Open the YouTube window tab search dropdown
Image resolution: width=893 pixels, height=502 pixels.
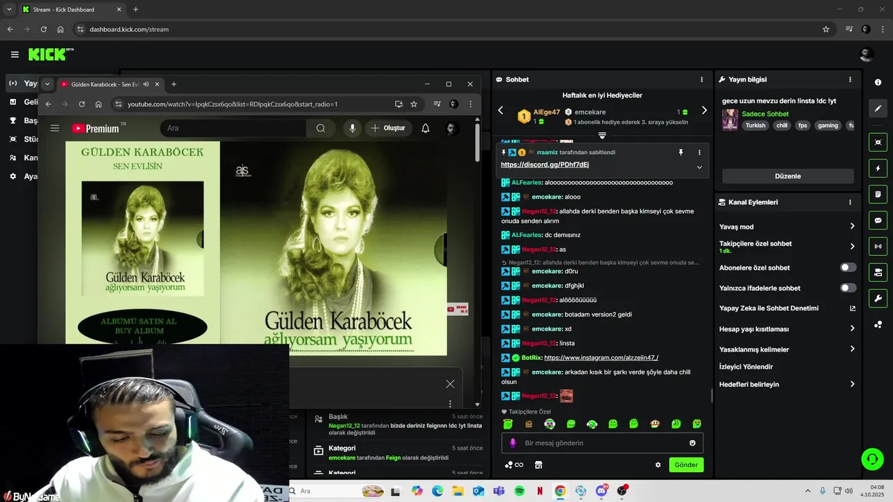coord(47,84)
